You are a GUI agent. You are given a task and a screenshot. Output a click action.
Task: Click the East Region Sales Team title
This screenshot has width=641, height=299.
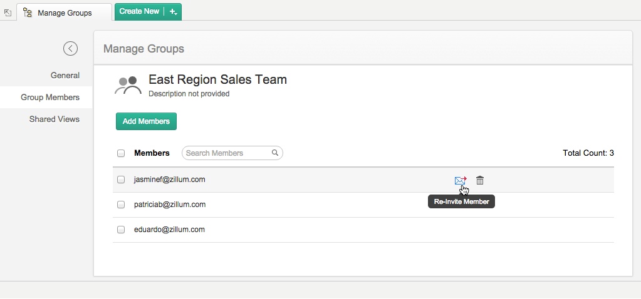217,80
